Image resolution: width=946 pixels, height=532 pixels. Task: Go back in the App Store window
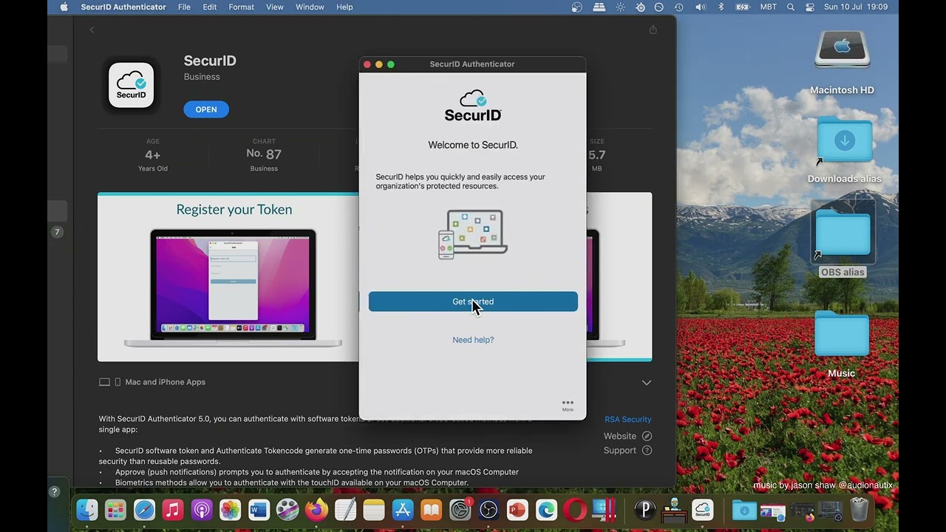tap(92, 30)
